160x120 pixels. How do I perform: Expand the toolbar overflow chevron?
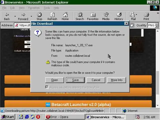(158, 13)
